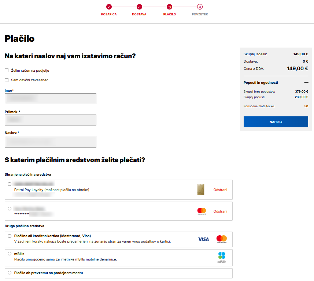Click the step 3 circle for PLAČILO

click(x=170, y=7)
